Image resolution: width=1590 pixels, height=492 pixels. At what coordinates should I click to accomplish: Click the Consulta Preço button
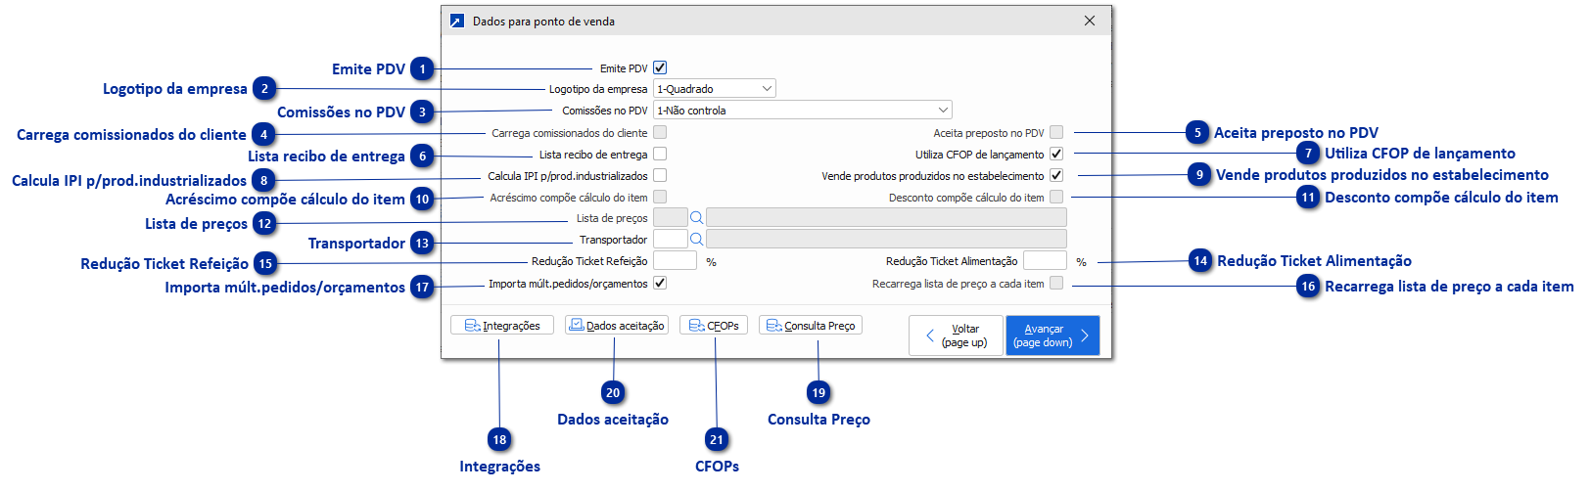tap(811, 325)
